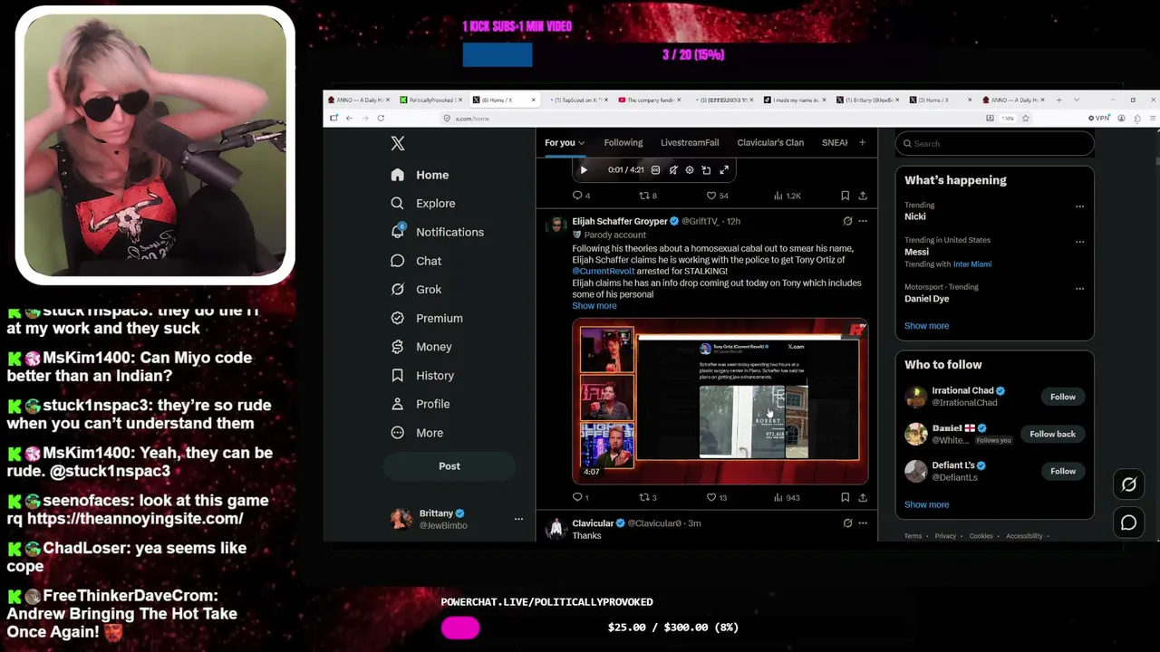Toggle the browser VPN button
The image size is (1160, 652).
(x=1099, y=118)
